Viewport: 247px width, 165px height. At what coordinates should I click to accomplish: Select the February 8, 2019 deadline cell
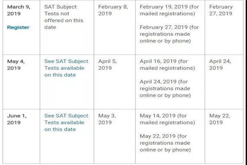(x=112, y=10)
